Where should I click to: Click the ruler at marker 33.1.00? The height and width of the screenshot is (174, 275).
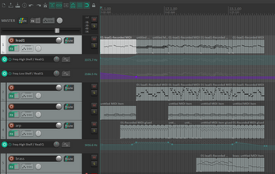click(x=235, y=8)
